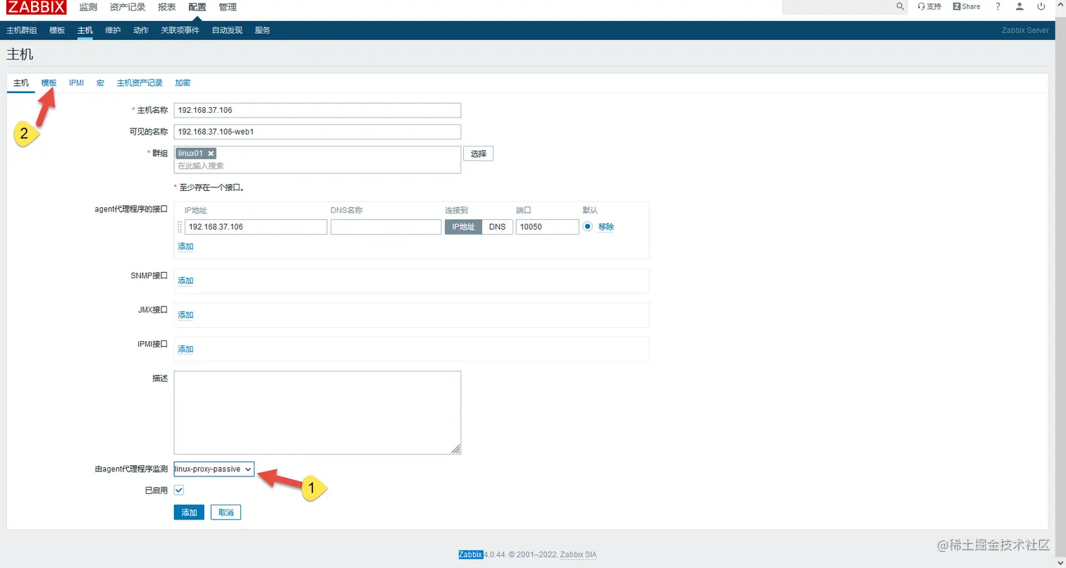
Task: Open the help question mark
Action: [998, 6]
